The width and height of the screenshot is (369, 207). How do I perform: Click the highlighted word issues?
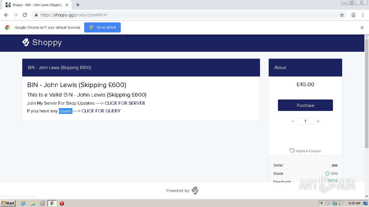(65, 111)
